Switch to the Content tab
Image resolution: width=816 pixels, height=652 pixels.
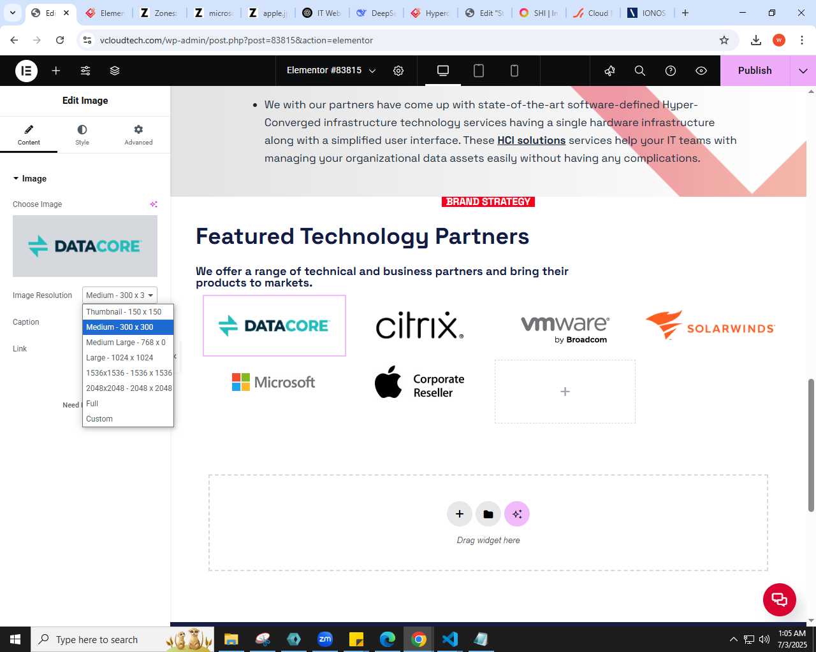(29, 135)
